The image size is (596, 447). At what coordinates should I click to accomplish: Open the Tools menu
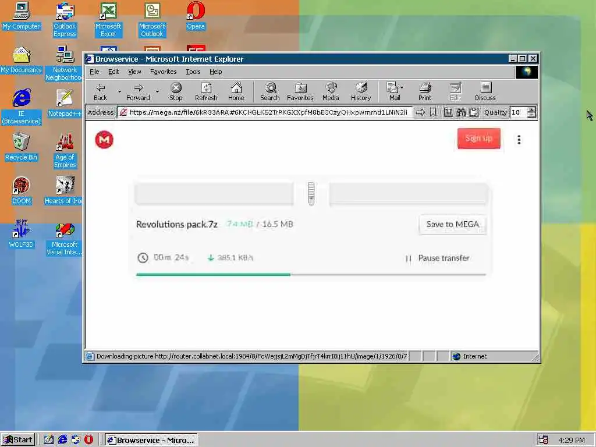click(193, 72)
